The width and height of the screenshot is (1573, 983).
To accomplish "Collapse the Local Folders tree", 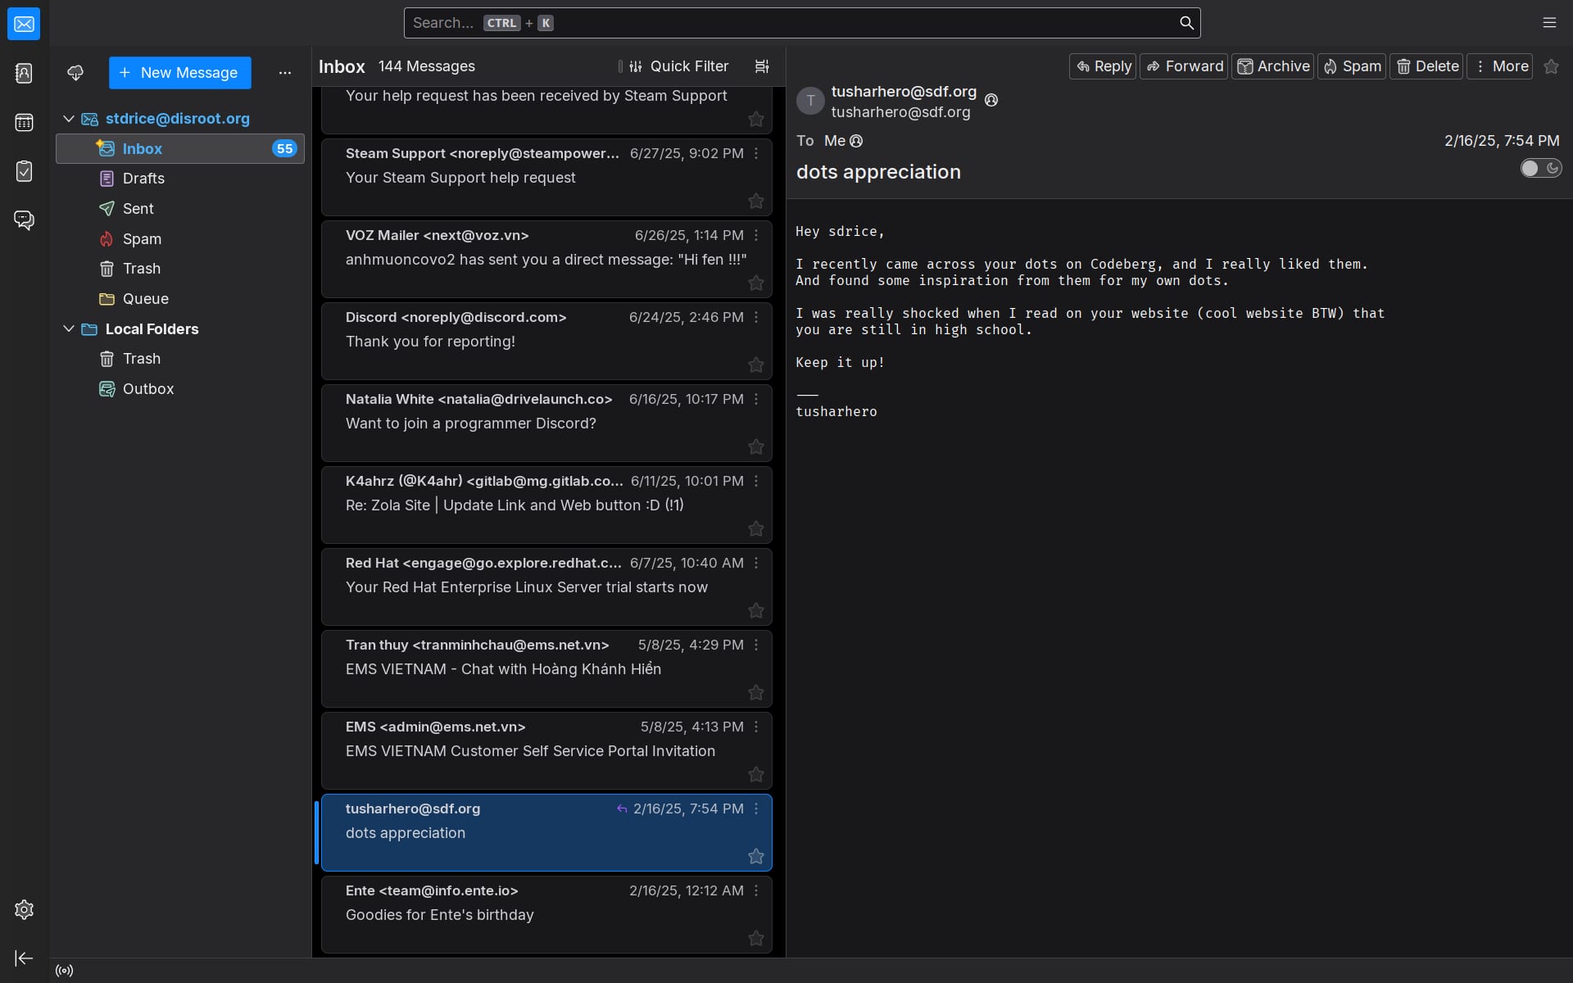I will tap(69, 328).
